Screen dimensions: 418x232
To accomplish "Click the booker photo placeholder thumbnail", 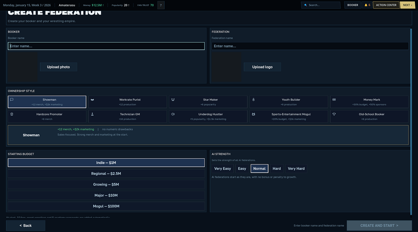I will click(x=23, y=67).
